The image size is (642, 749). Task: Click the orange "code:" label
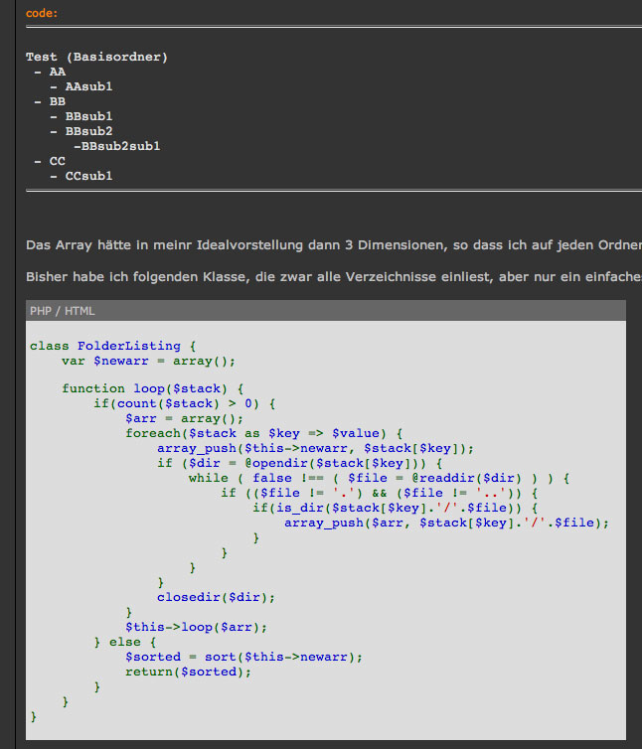pyautogui.click(x=42, y=13)
